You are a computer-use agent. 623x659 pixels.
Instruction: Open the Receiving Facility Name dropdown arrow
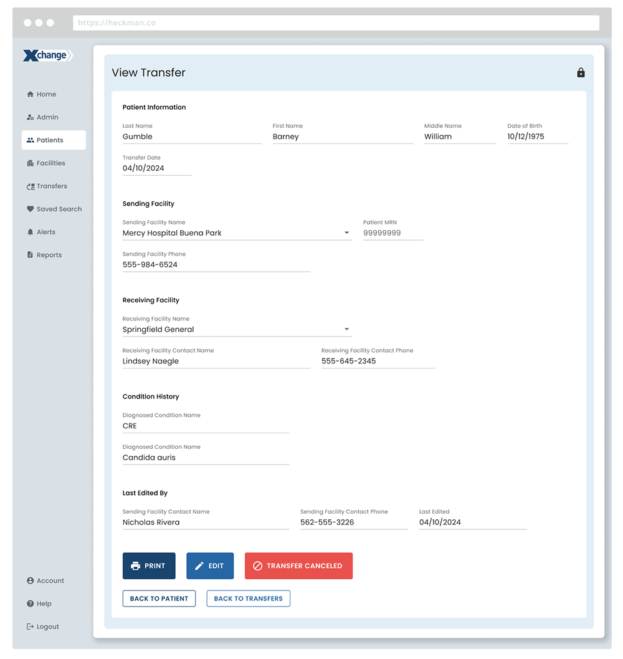[x=347, y=330]
